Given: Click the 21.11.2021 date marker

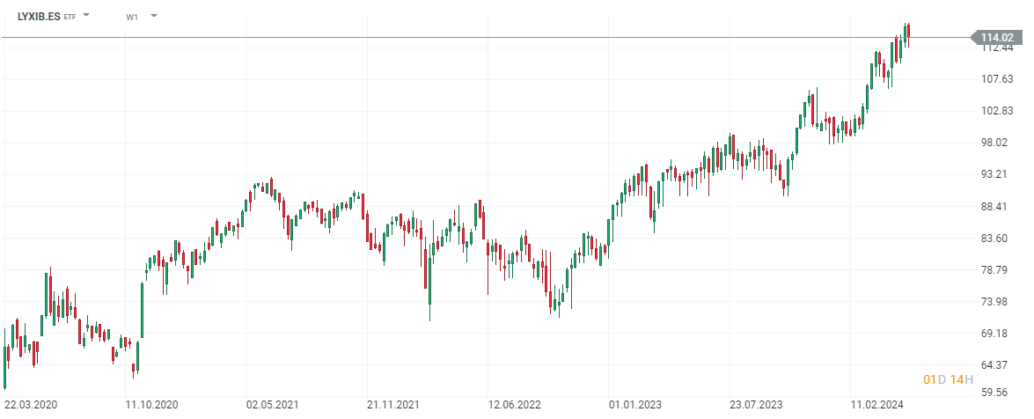Looking at the screenshot, I should pyautogui.click(x=393, y=405).
